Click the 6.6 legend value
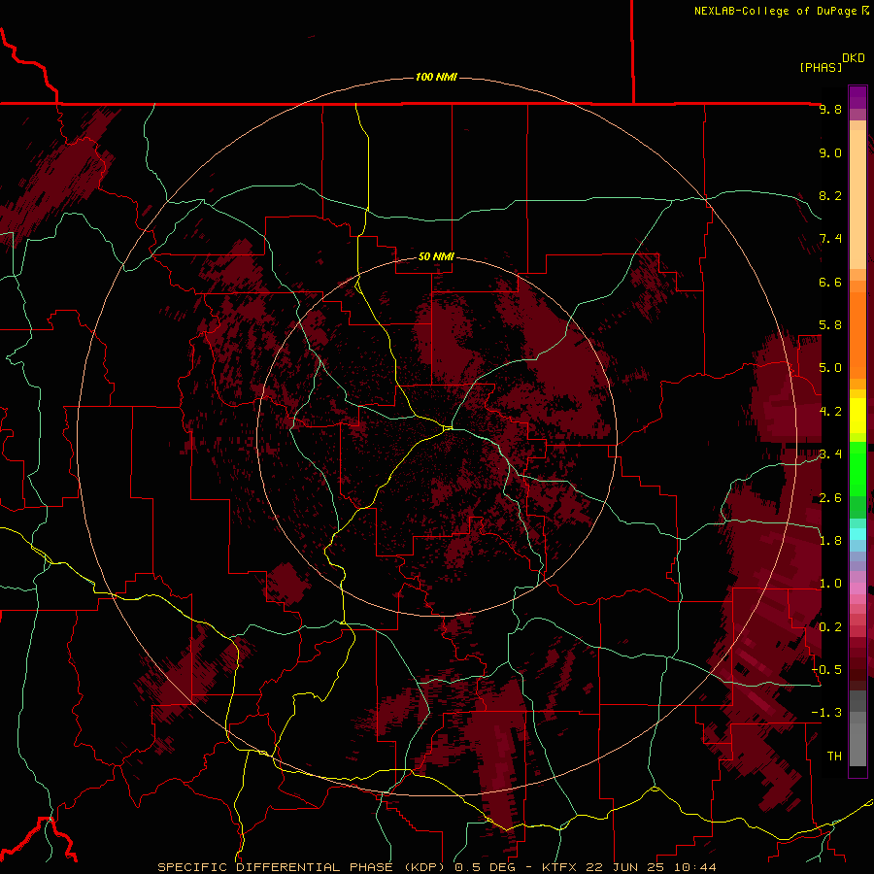This screenshot has width=874, height=874. (830, 282)
